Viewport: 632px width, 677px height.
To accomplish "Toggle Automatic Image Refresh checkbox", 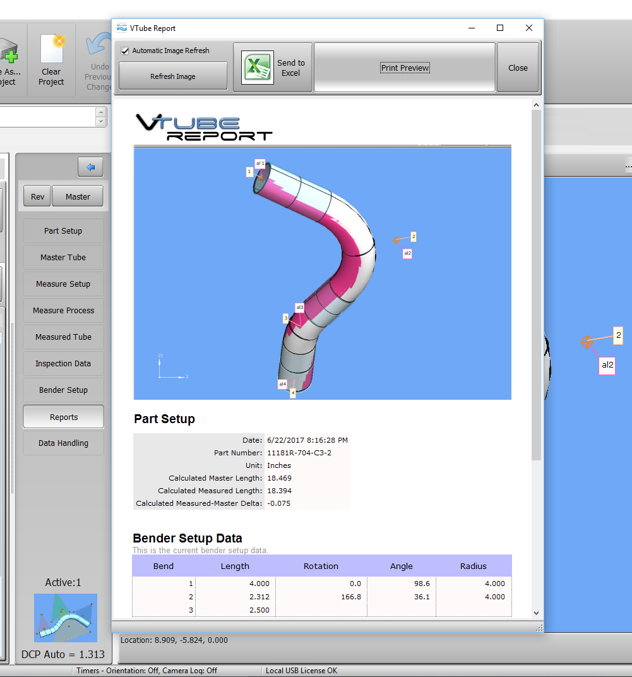I will pos(125,51).
